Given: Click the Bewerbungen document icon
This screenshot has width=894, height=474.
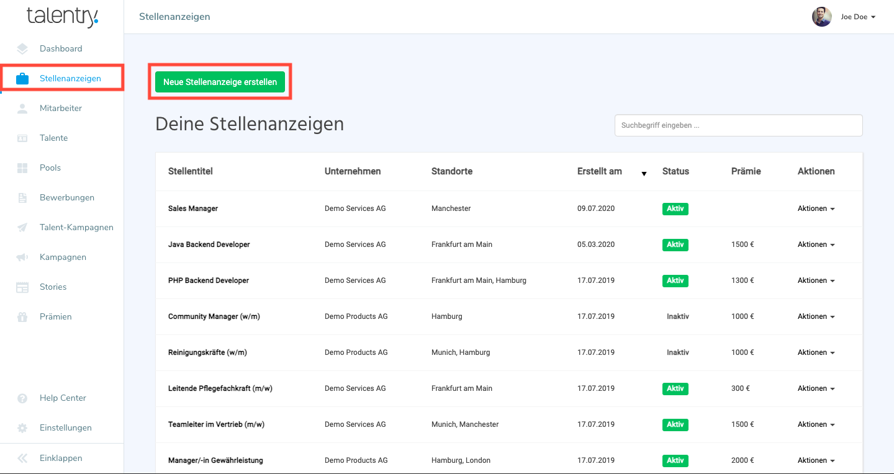Looking at the screenshot, I should [22, 198].
